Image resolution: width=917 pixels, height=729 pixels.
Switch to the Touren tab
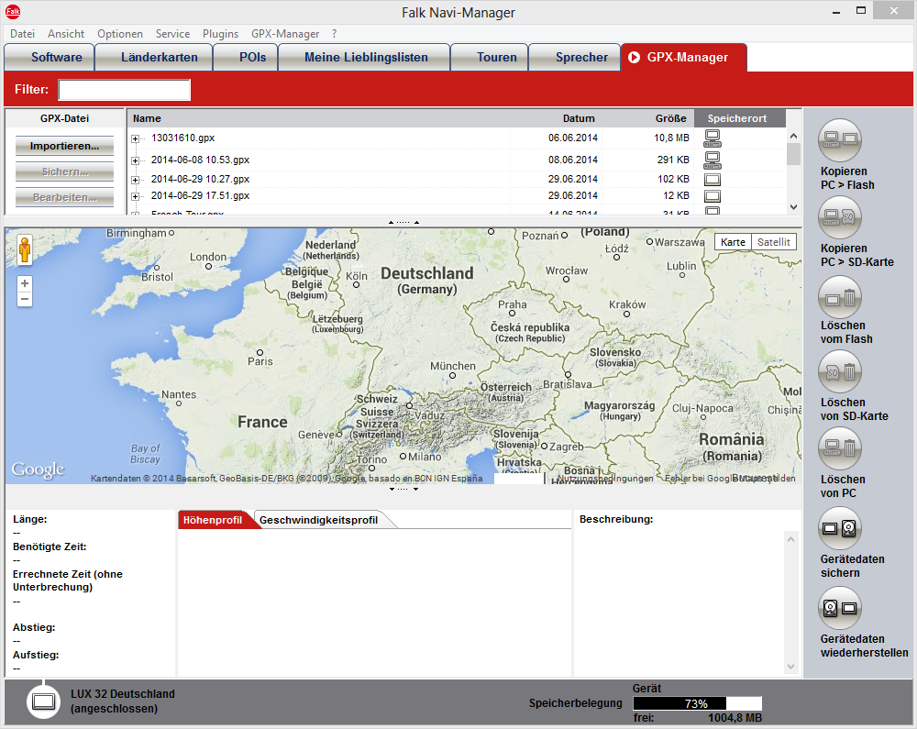[x=490, y=57]
